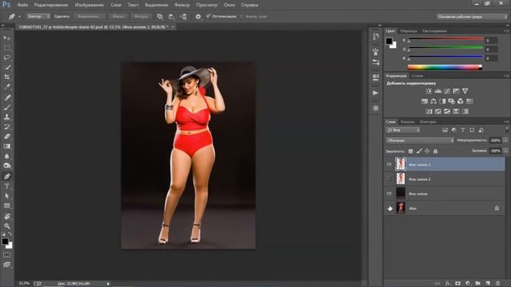Viewport: 511px width, 287px height.
Task: Select the Path Selection tool
Action: click(6, 196)
